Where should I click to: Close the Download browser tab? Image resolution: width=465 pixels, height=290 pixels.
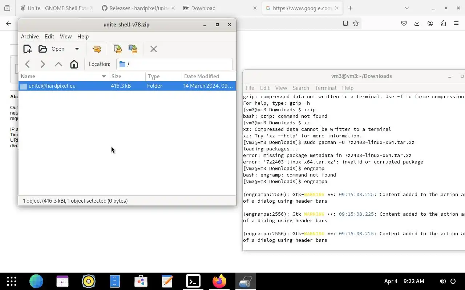[x=255, y=8]
